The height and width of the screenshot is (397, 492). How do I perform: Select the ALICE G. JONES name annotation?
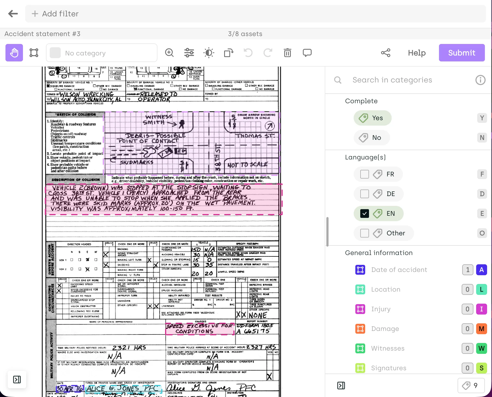click(124, 389)
